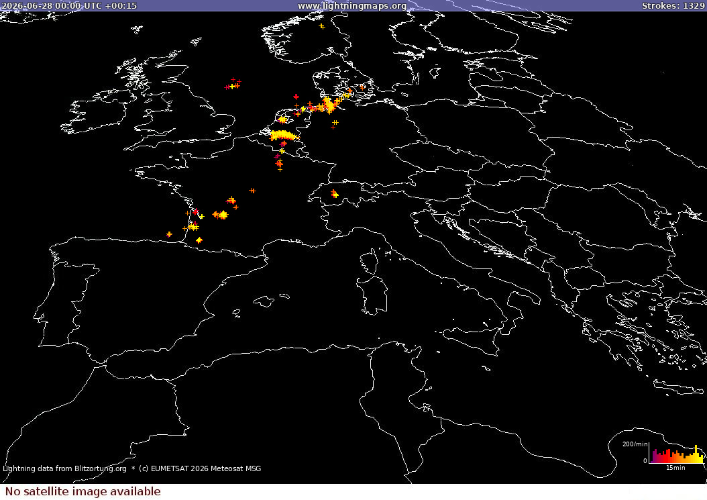Click the No satellite image available message

click(x=83, y=491)
